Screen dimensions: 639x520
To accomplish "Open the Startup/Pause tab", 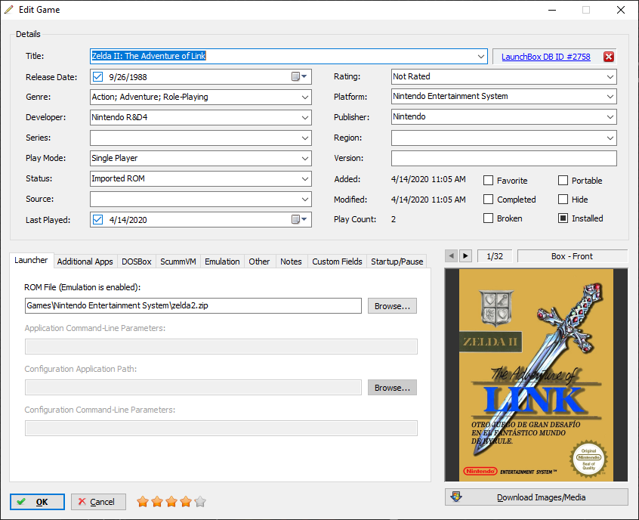I will pos(397,262).
